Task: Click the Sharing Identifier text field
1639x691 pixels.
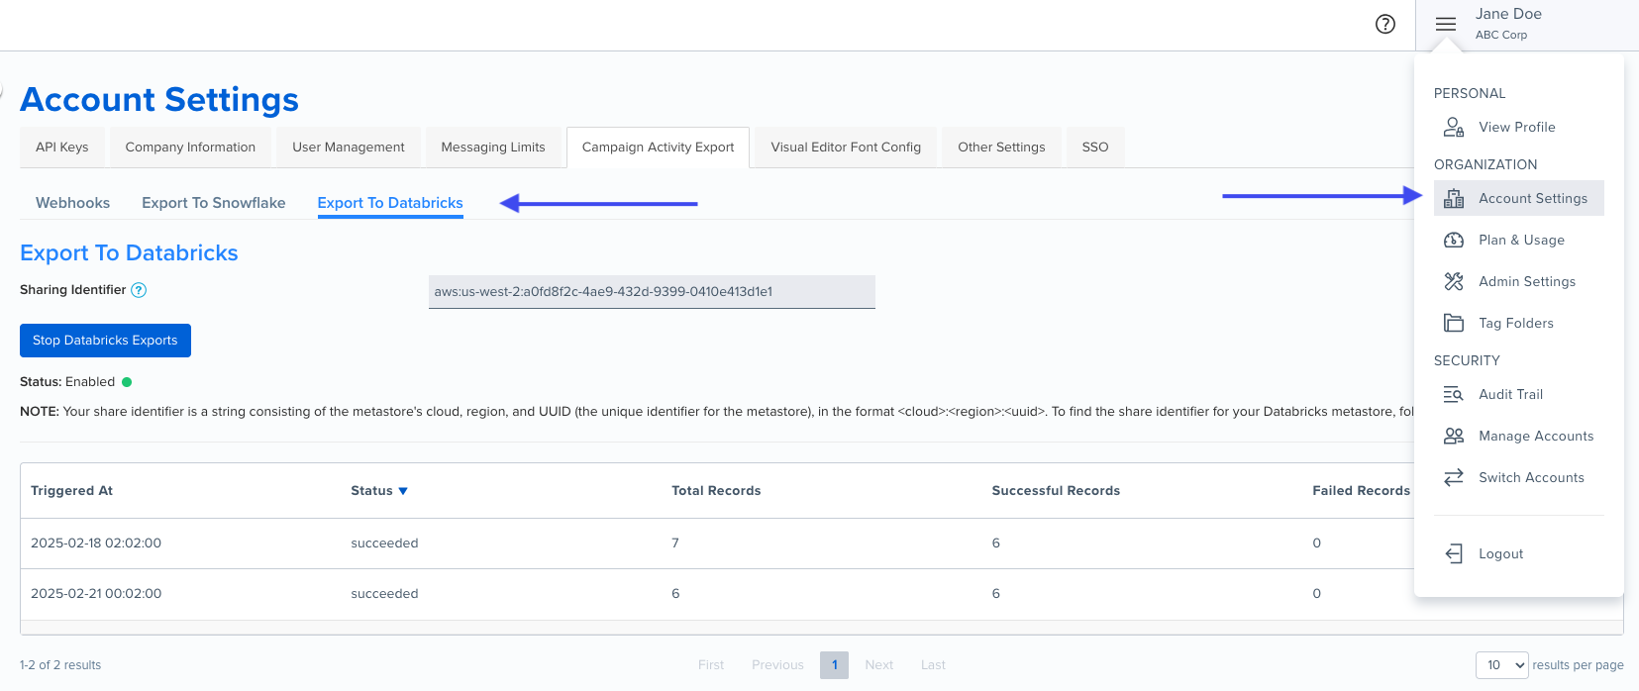Action: [652, 292]
